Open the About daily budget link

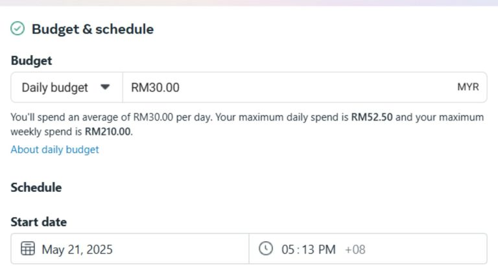(x=54, y=150)
